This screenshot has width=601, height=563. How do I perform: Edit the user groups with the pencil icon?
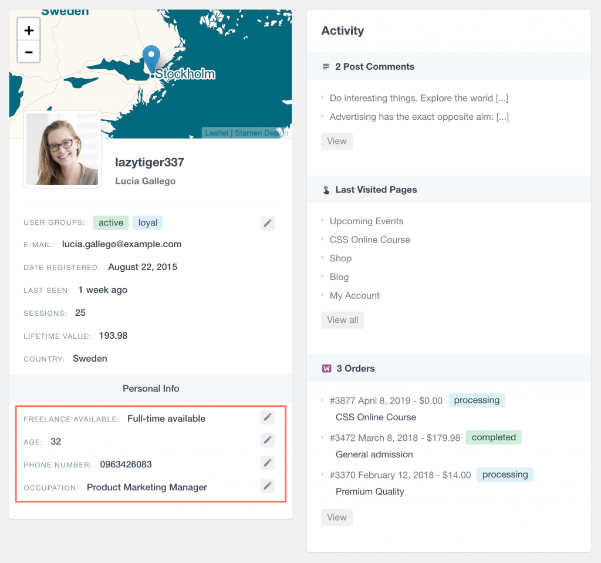267,223
